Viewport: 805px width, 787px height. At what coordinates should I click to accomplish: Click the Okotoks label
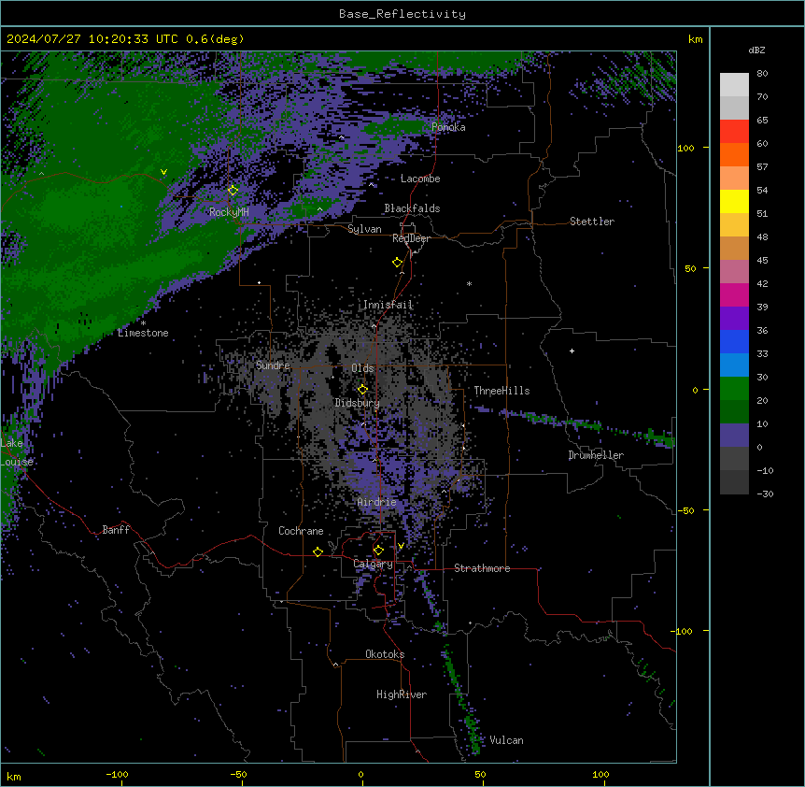385,654
